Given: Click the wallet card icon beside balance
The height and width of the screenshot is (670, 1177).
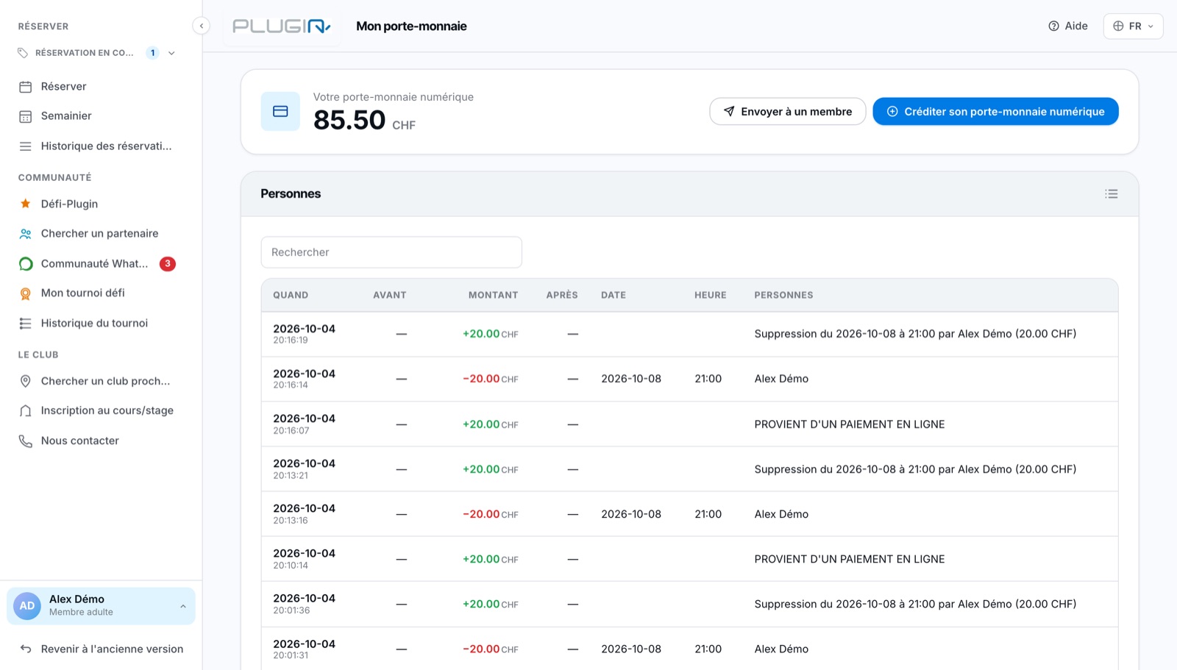Looking at the screenshot, I should 280,111.
